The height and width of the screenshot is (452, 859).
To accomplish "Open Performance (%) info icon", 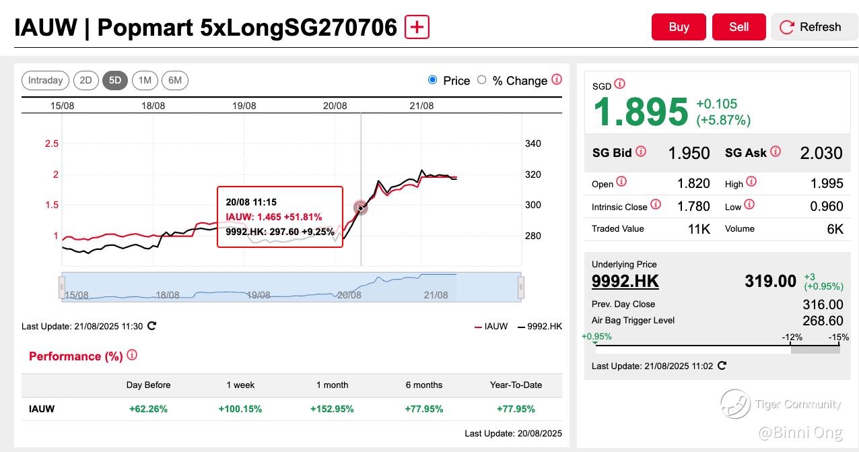I will pos(132,355).
